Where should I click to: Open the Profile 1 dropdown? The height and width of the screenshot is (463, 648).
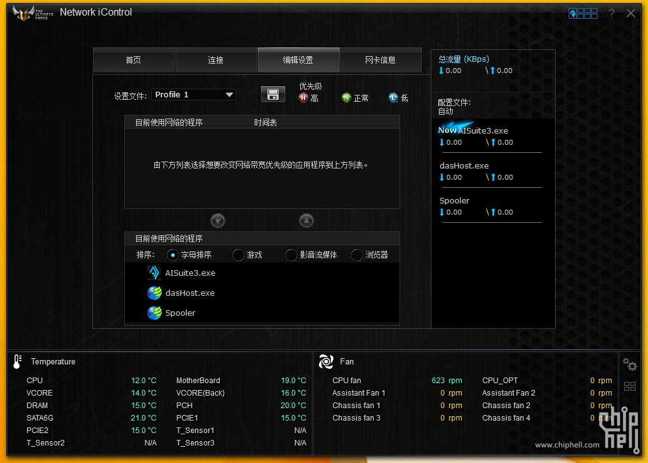click(194, 95)
